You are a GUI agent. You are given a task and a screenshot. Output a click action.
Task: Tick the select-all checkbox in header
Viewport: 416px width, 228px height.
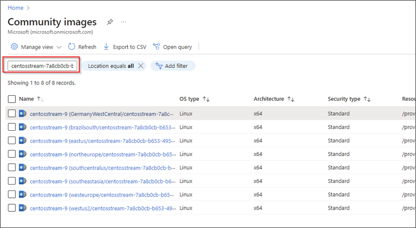[11, 99]
